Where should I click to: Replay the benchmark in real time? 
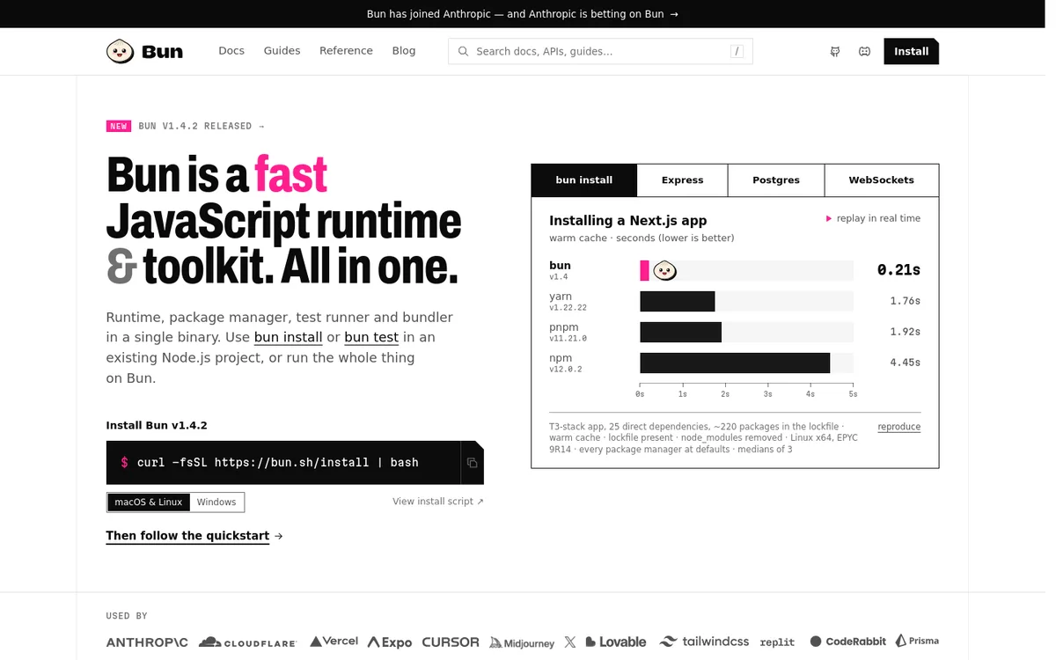pos(873,218)
